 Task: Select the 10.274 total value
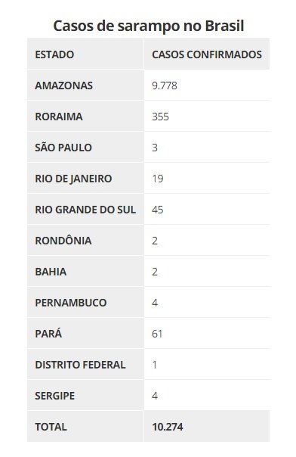[168, 427]
